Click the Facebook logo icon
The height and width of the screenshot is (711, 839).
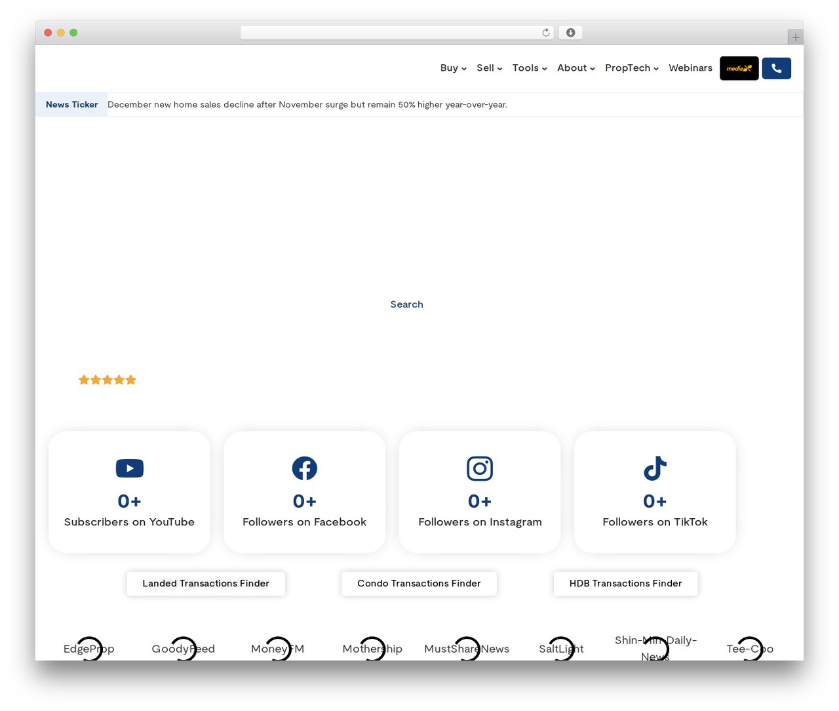(x=305, y=468)
